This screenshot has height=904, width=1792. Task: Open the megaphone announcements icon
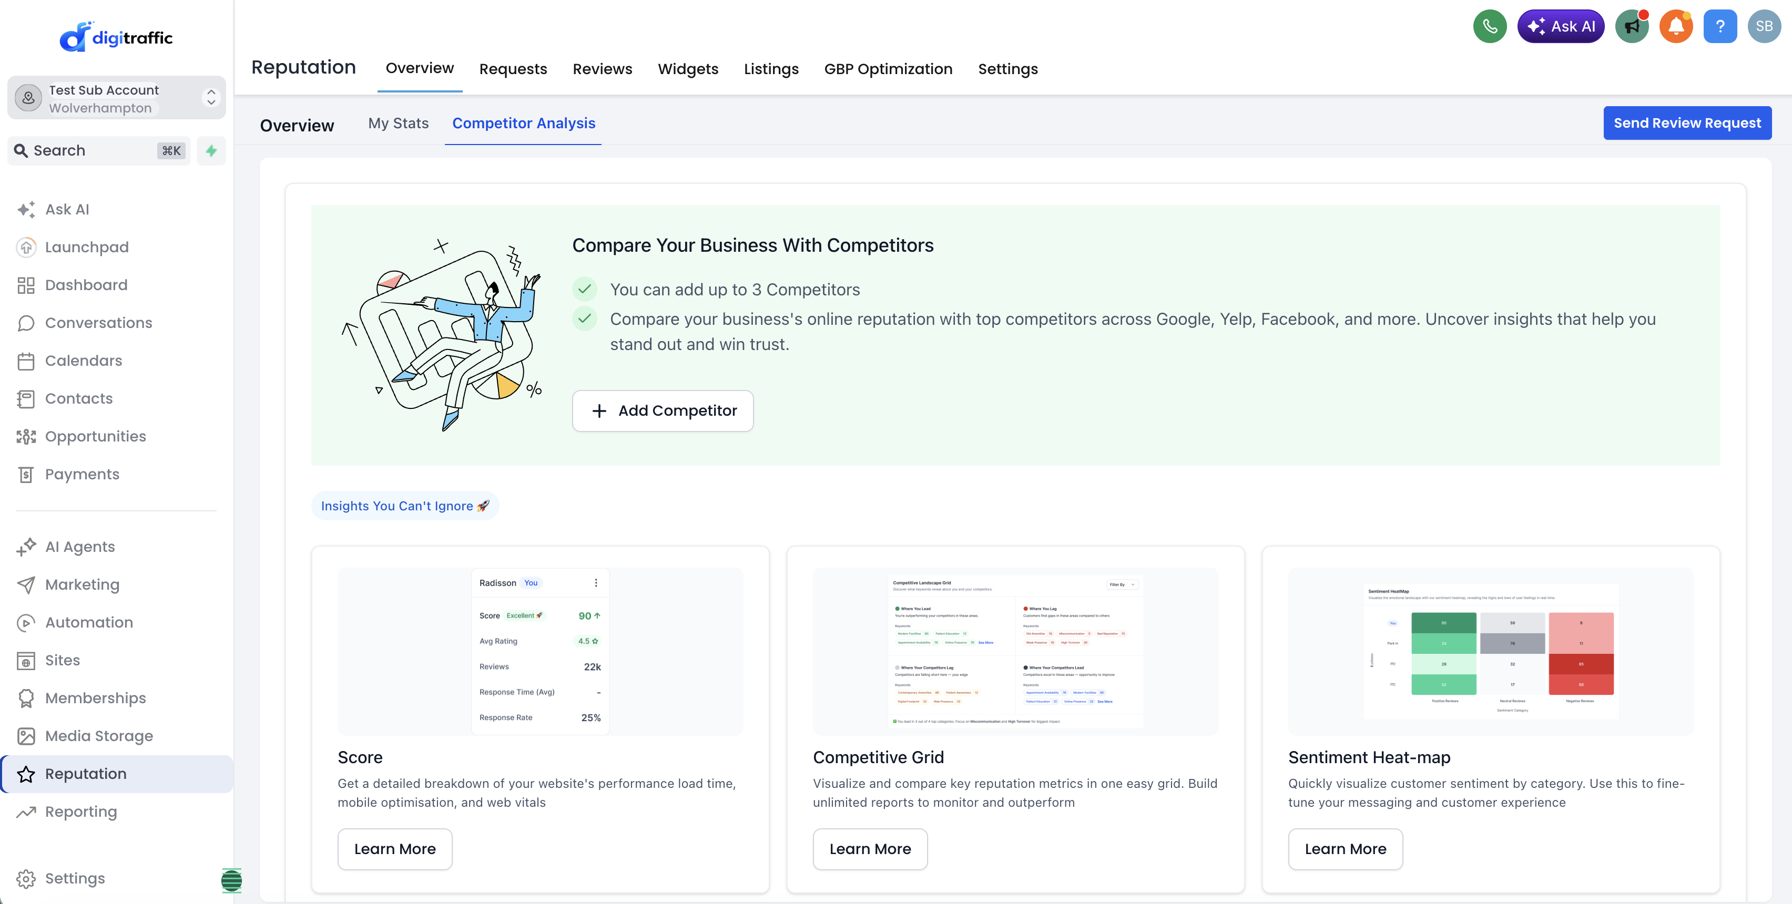tap(1632, 26)
